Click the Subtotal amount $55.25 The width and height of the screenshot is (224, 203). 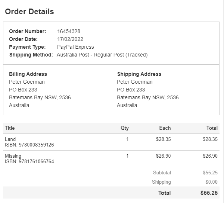(210, 173)
